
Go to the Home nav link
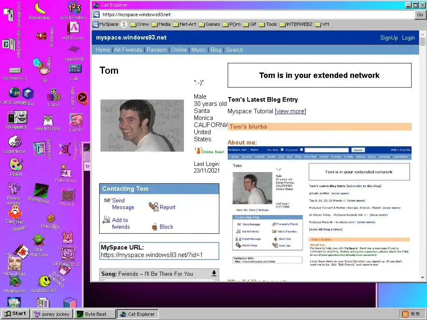click(x=103, y=50)
